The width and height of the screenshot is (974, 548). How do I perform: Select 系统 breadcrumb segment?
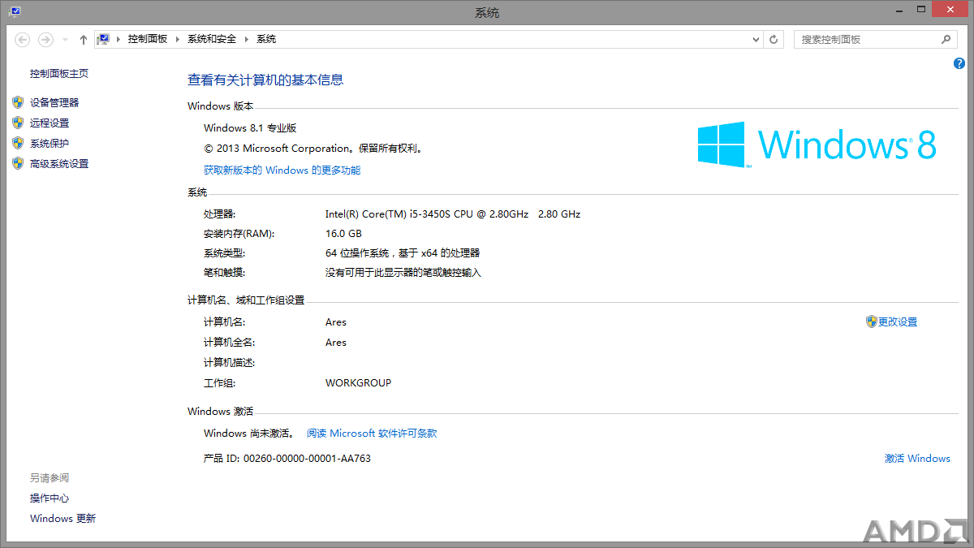(266, 39)
